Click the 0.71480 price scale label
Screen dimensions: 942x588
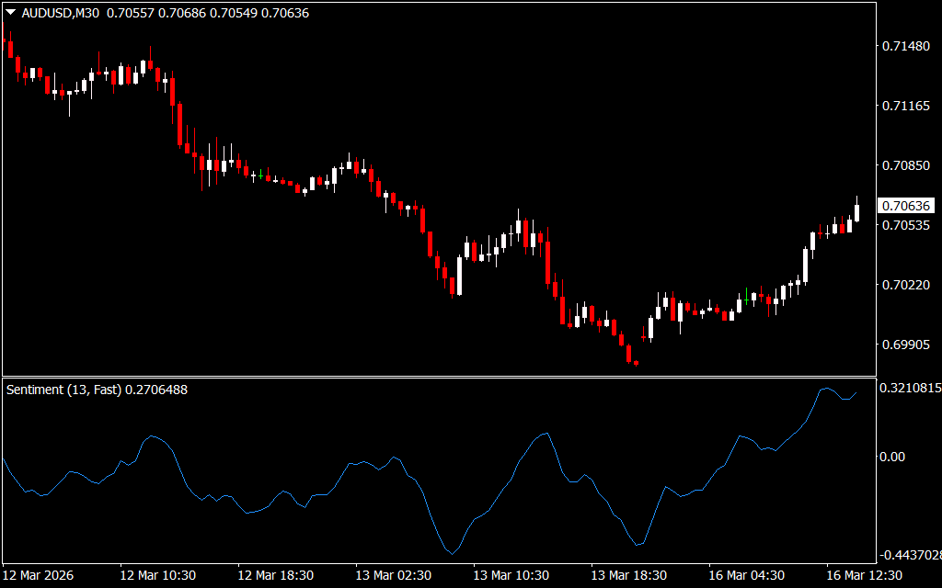[x=906, y=46]
